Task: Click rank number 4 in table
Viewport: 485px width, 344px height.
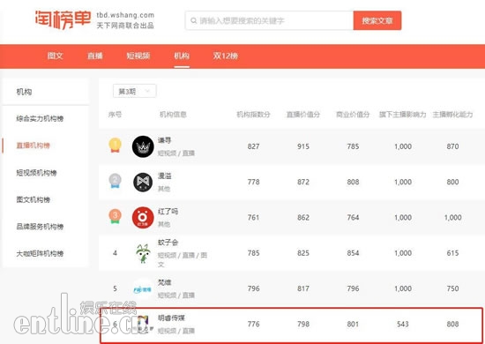Action: tap(115, 253)
